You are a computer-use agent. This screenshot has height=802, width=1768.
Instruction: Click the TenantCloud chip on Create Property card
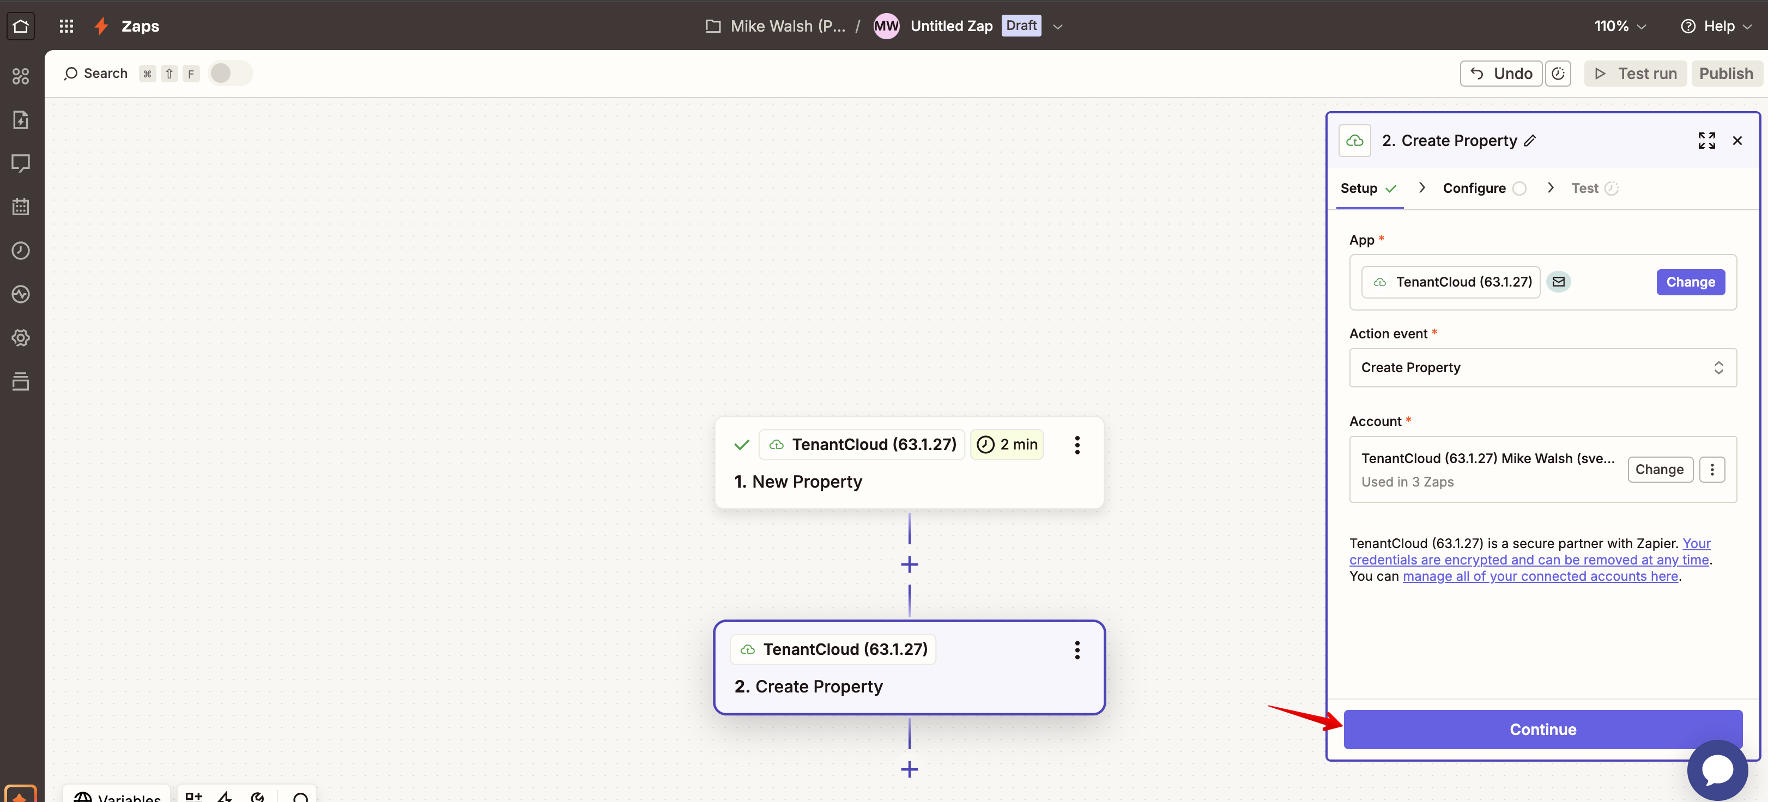pos(833,649)
